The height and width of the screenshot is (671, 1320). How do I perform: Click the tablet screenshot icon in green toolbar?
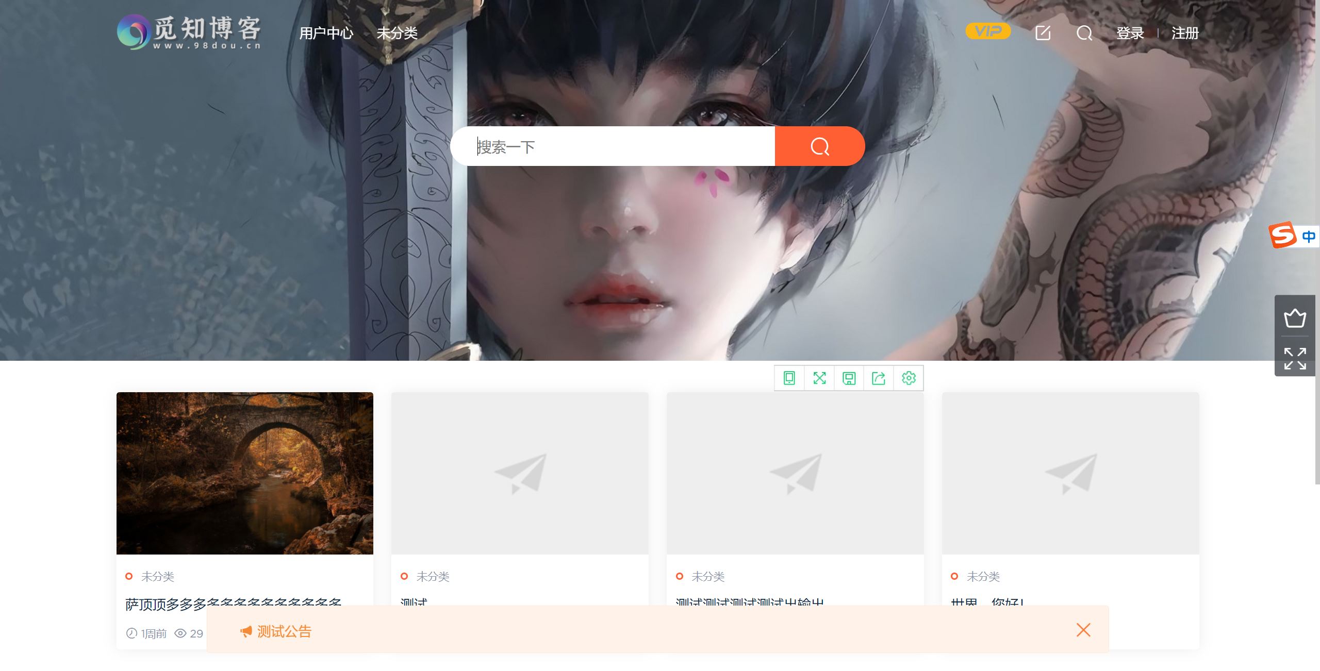tap(789, 378)
